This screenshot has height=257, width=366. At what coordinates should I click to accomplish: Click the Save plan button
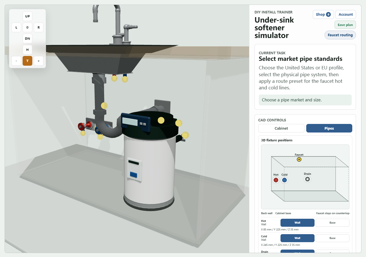coord(345,25)
